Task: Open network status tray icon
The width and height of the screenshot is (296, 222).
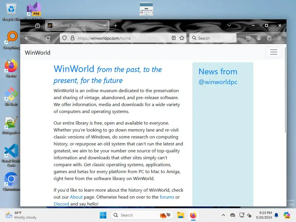Action: point(242,215)
